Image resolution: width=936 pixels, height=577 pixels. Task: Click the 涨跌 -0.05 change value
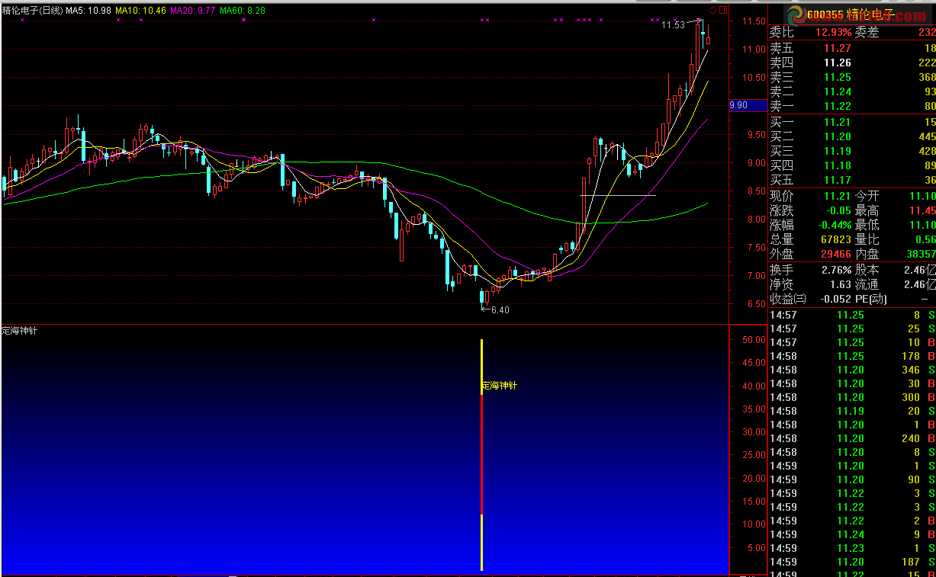(x=838, y=210)
